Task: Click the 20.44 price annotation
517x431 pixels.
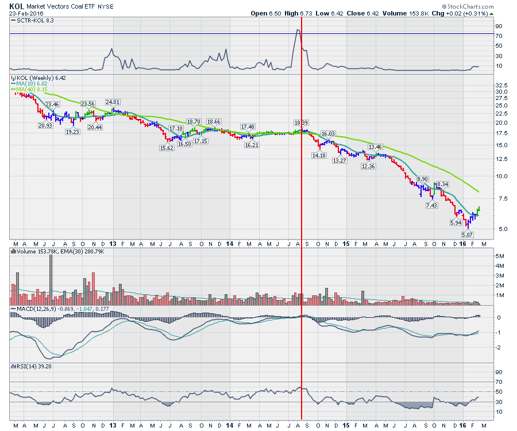Action: [95, 127]
